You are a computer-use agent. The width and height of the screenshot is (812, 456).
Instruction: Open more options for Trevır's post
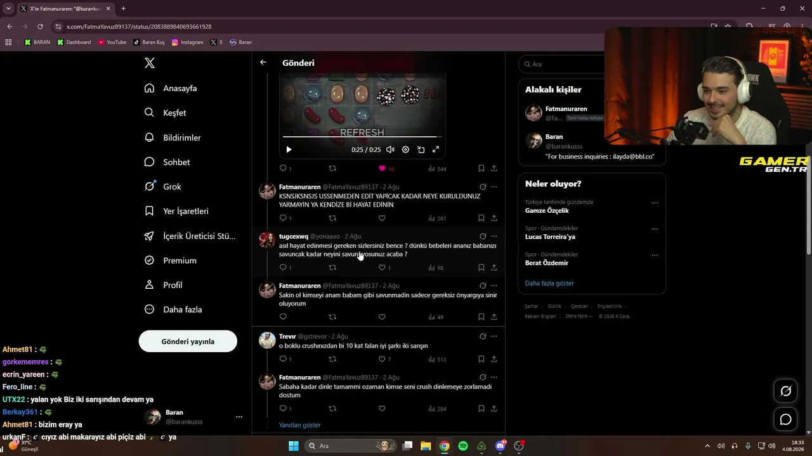pos(494,336)
